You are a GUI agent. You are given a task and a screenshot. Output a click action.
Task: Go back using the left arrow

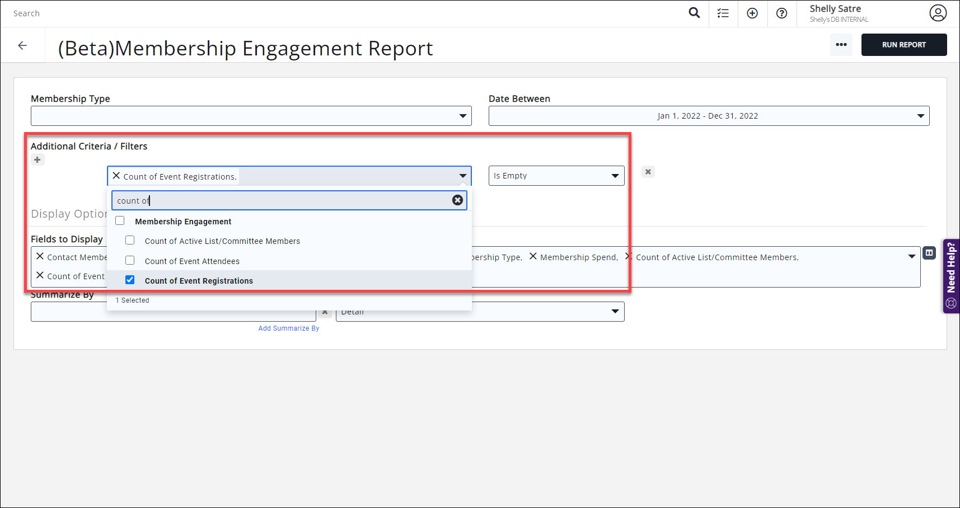(x=22, y=46)
